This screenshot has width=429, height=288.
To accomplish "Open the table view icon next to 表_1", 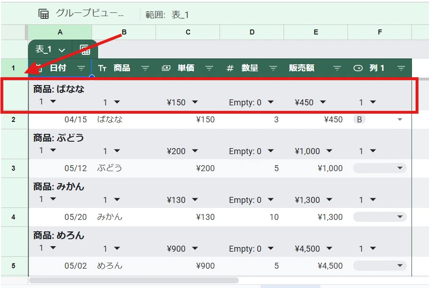I will tap(85, 50).
